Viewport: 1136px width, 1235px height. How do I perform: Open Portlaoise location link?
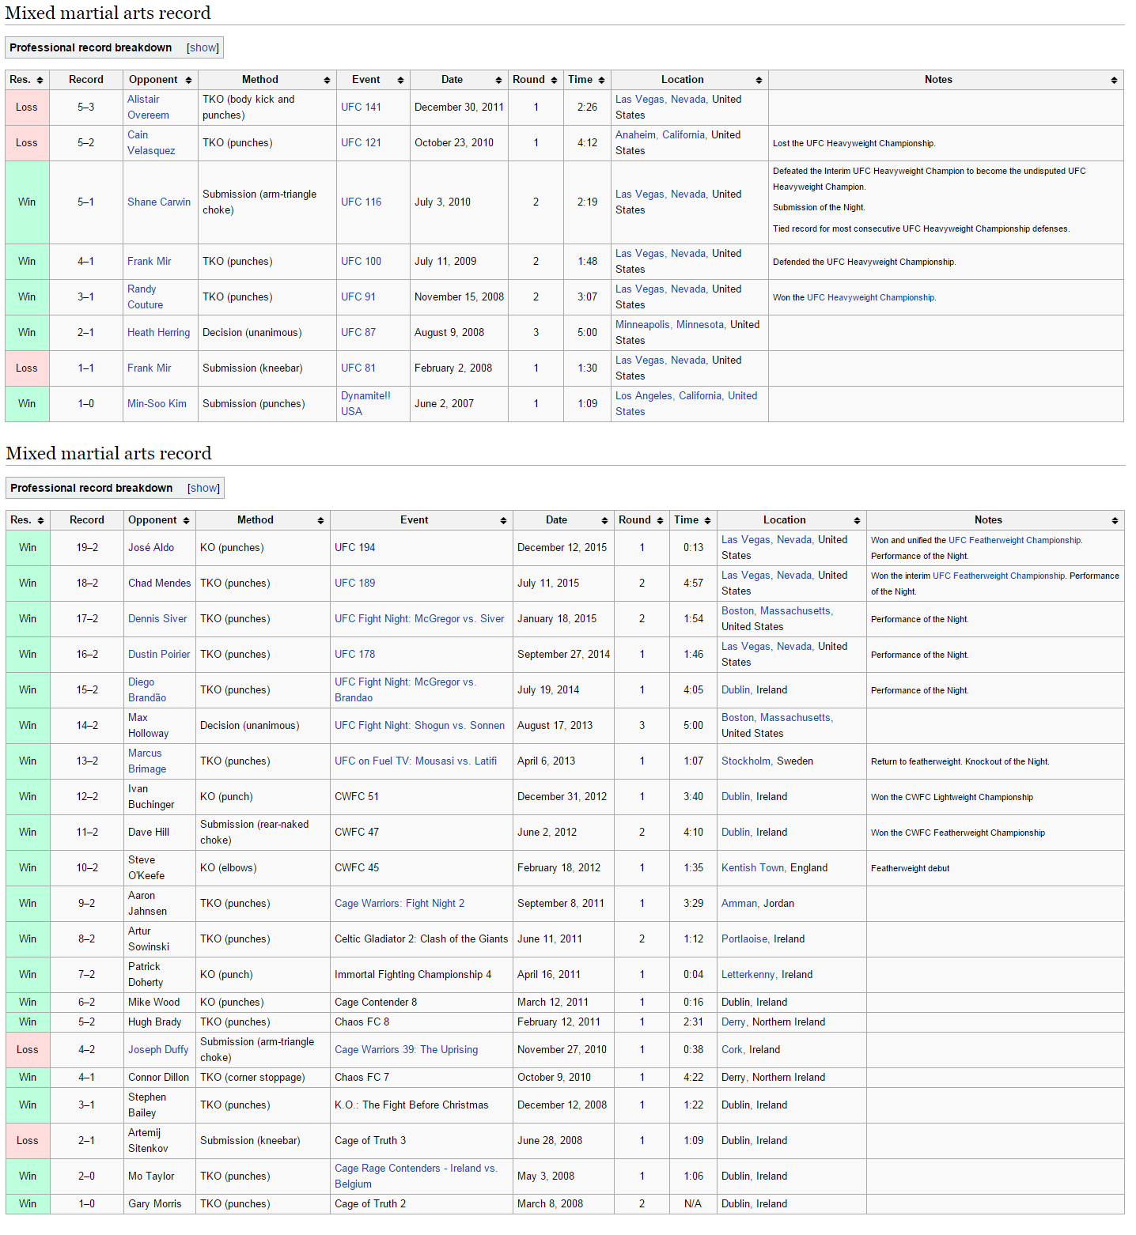(744, 939)
